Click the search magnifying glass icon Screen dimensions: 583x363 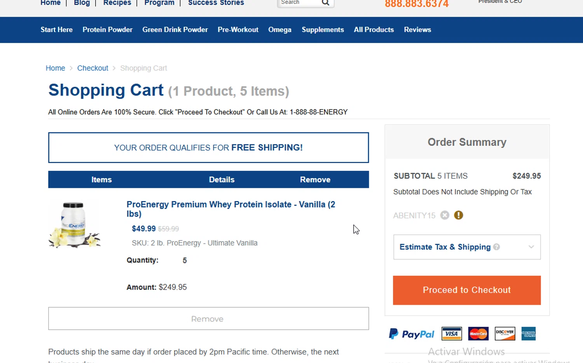pos(326,3)
